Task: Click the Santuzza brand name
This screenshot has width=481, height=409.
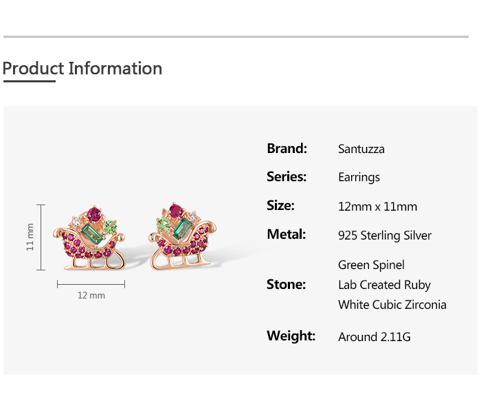Action: pyautogui.click(x=361, y=149)
